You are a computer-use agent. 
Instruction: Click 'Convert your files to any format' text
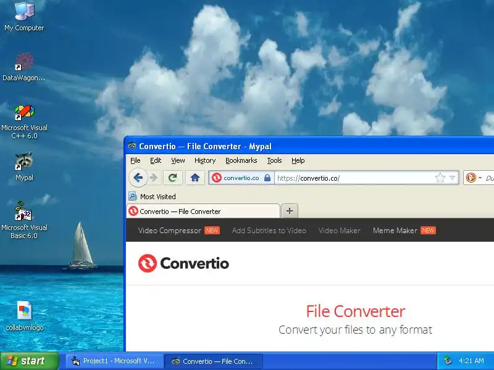point(356,330)
